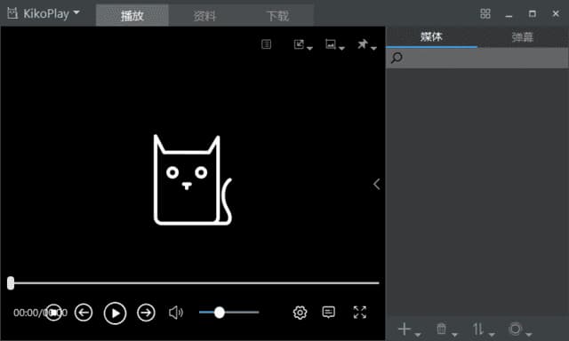The height and width of the screenshot is (341, 569).
Task: Click the volume slider track
Action: 228,312
